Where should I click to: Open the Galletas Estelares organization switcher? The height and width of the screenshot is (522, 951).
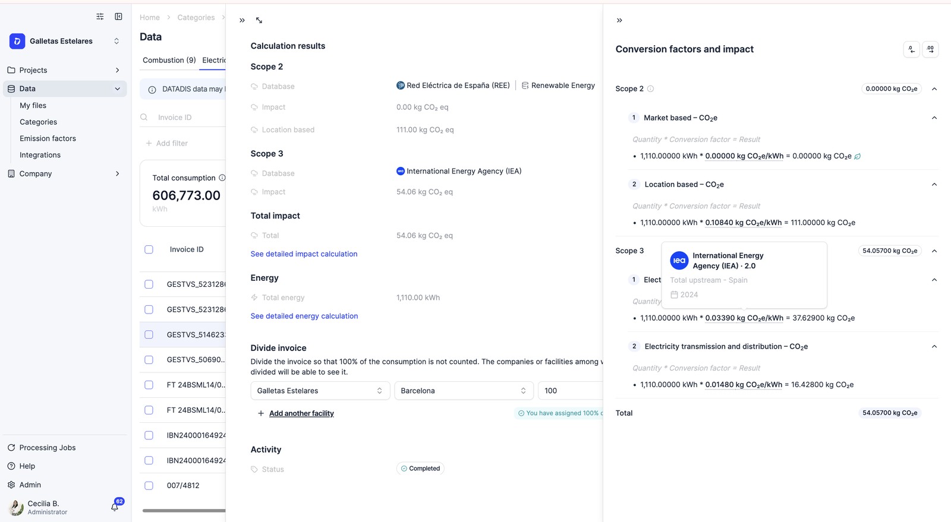116,41
